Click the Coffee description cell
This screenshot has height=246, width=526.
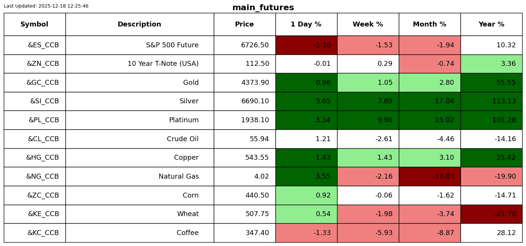tap(187, 233)
